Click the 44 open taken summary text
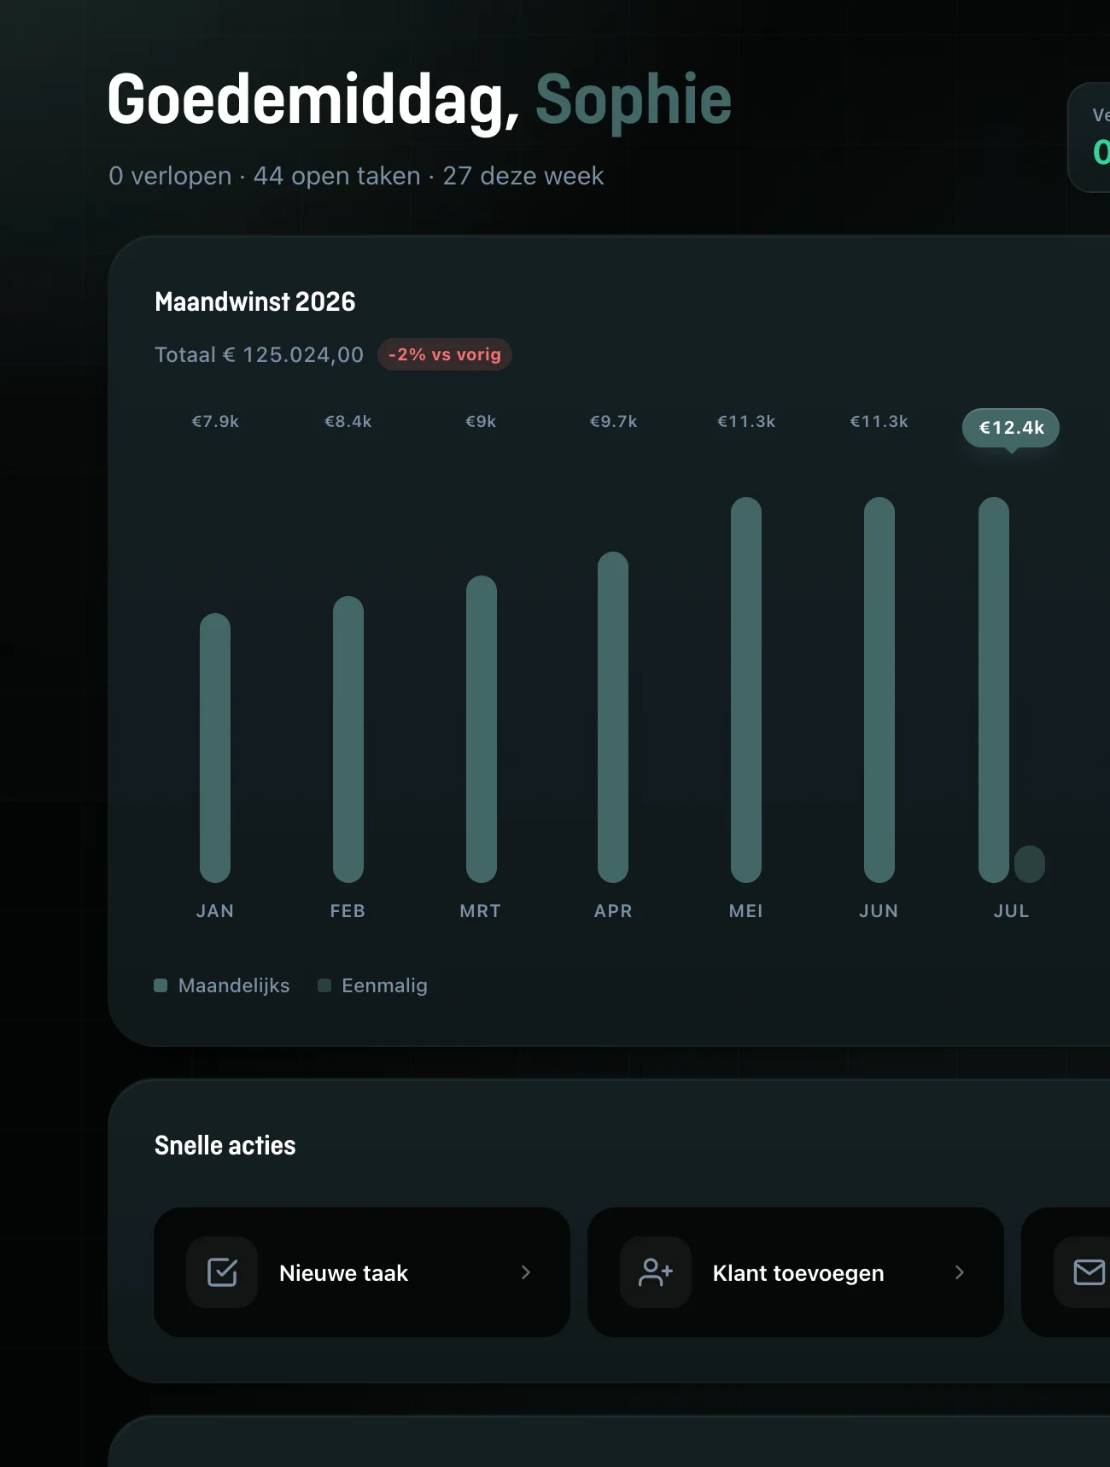Image resolution: width=1110 pixels, height=1467 pixels. click(337, 176)
